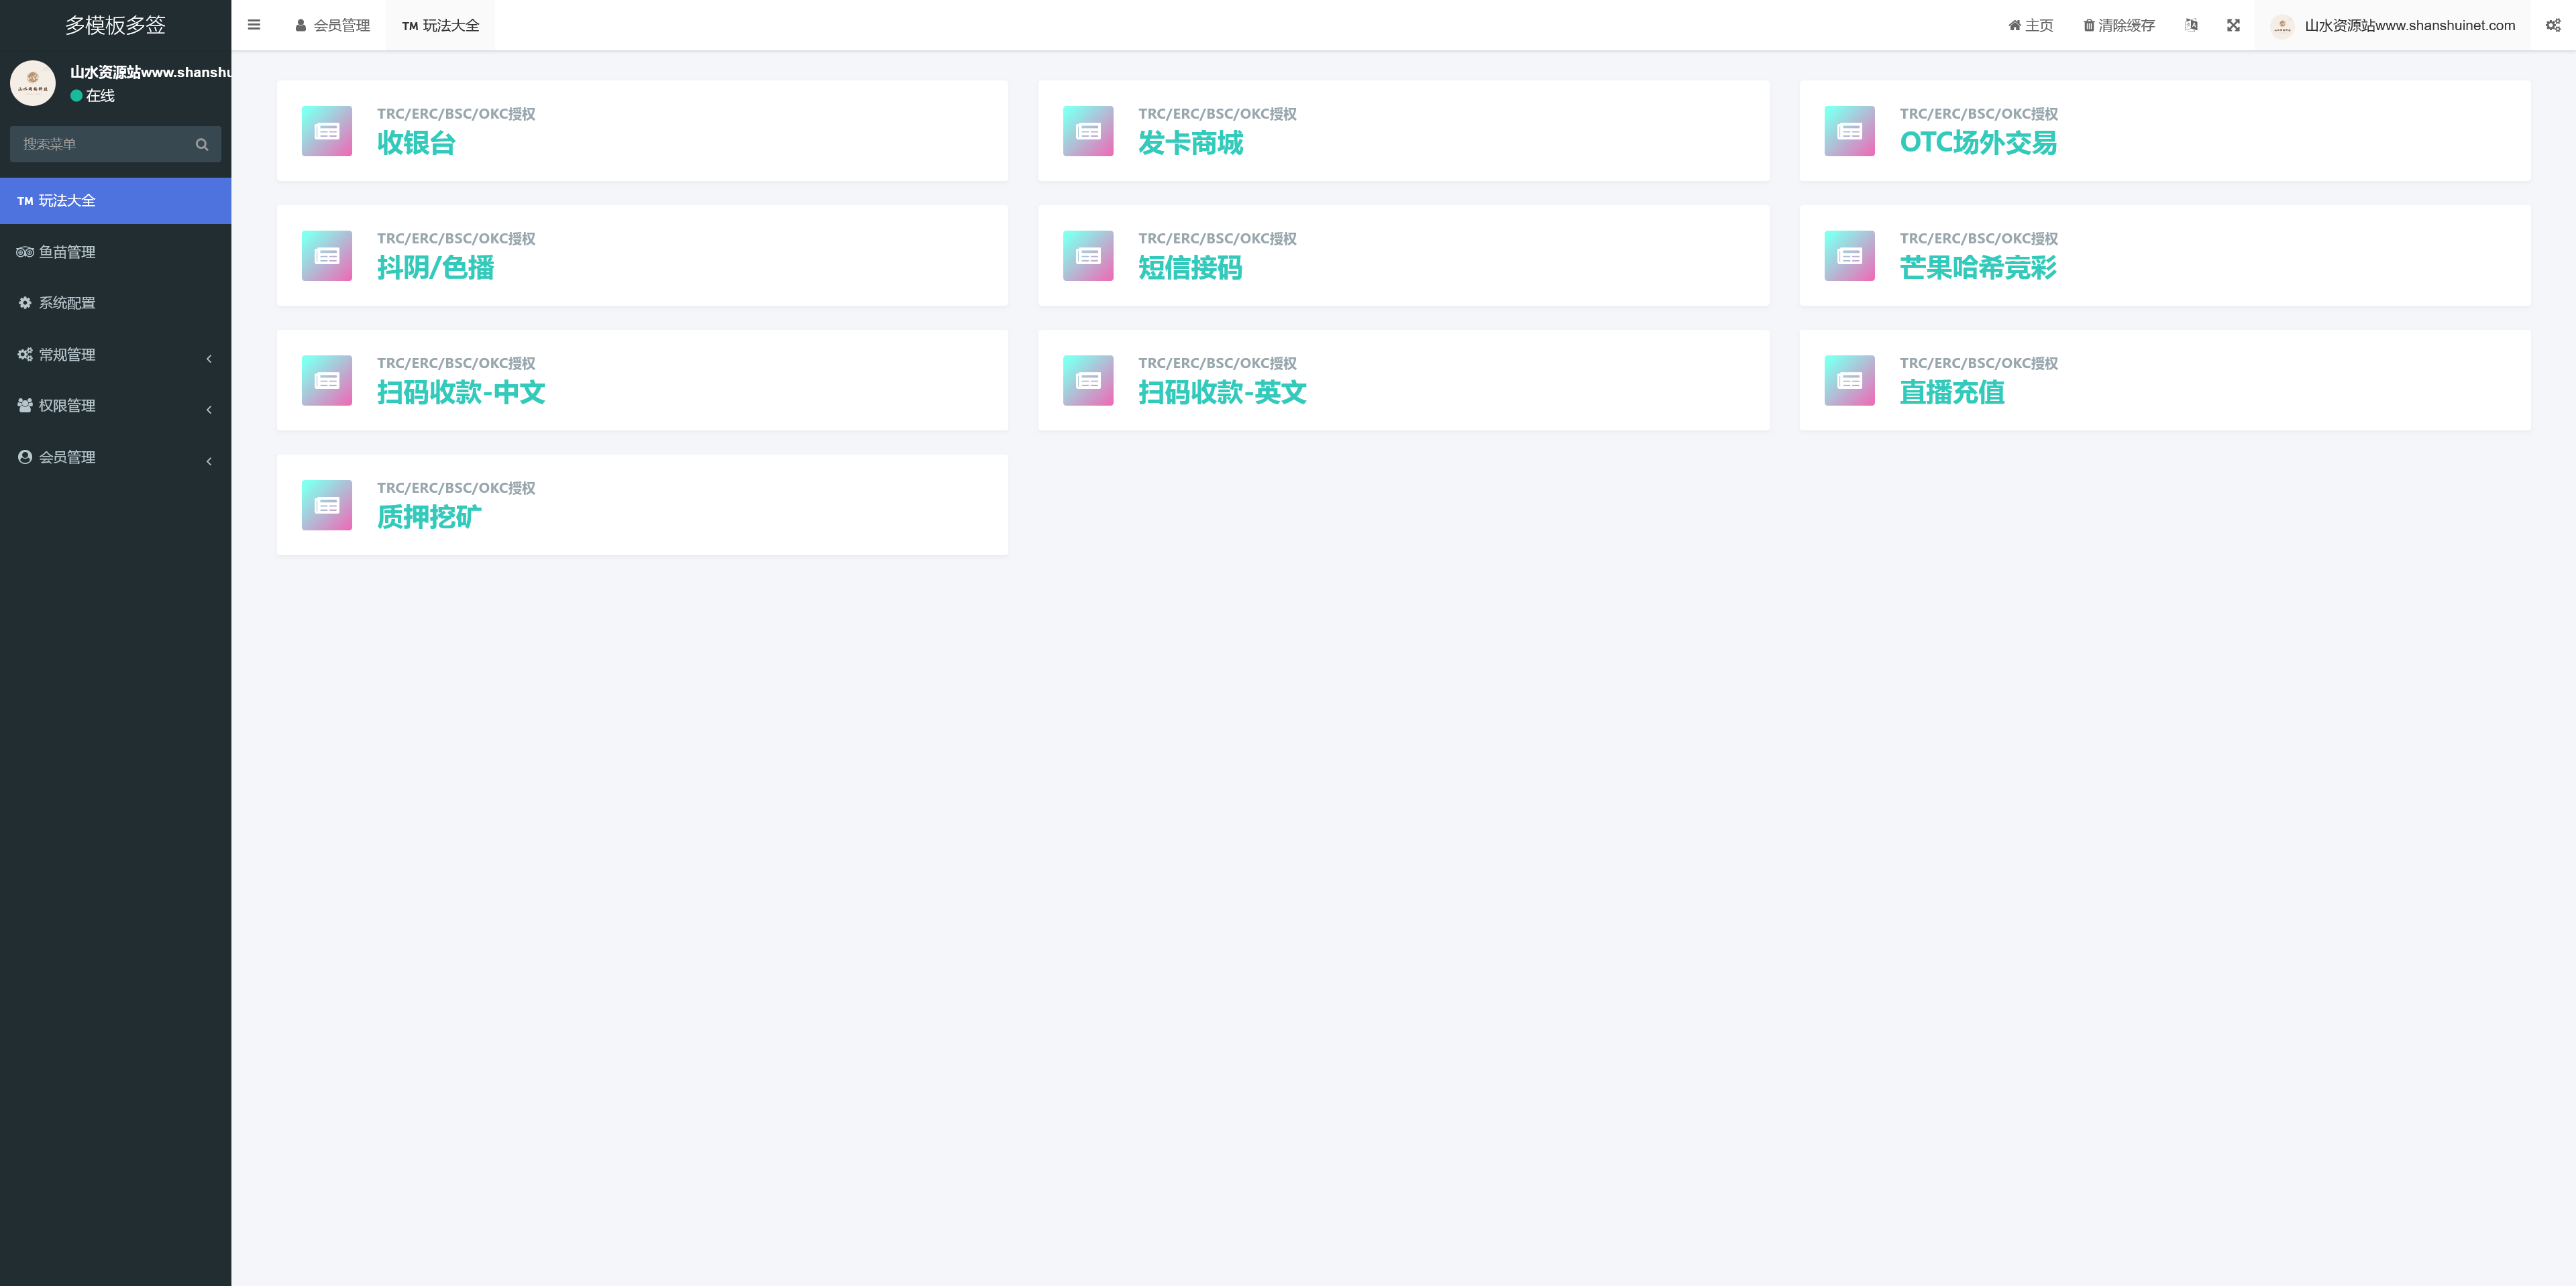Expand the 权限管理 sidebar menu
Screen dimensions: 2576x1286
coord(115,406)
